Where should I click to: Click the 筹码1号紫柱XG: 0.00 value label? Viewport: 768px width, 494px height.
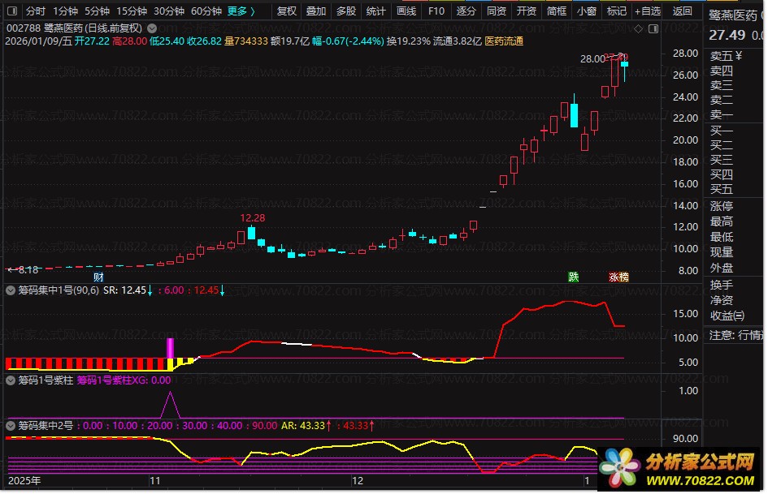(124, 380)
